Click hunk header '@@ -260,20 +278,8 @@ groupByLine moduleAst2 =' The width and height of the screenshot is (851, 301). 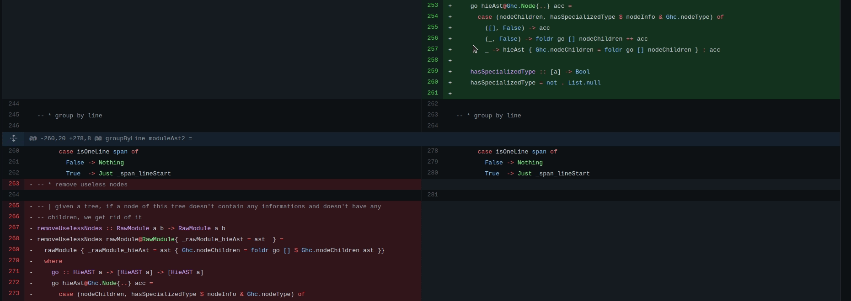(x=111, y=138)
